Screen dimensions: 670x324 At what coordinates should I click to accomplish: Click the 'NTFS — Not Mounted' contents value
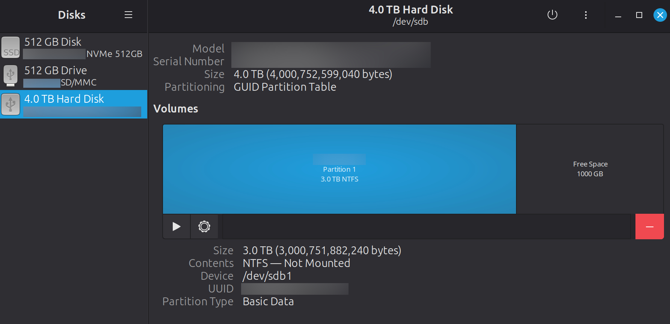click(x=296, y=263)
